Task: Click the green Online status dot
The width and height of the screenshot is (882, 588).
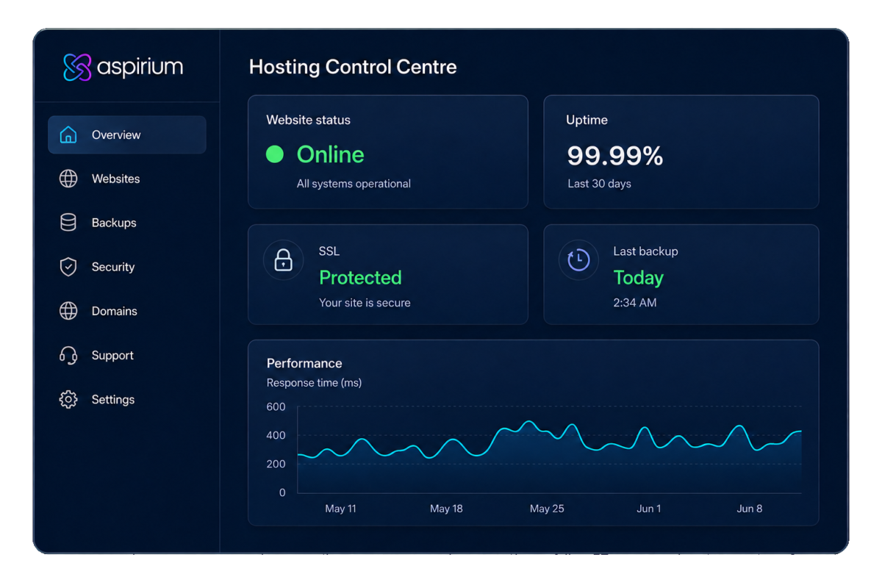Action: (275, 154)
